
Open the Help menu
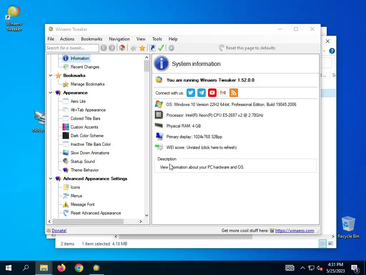[173, 39]
